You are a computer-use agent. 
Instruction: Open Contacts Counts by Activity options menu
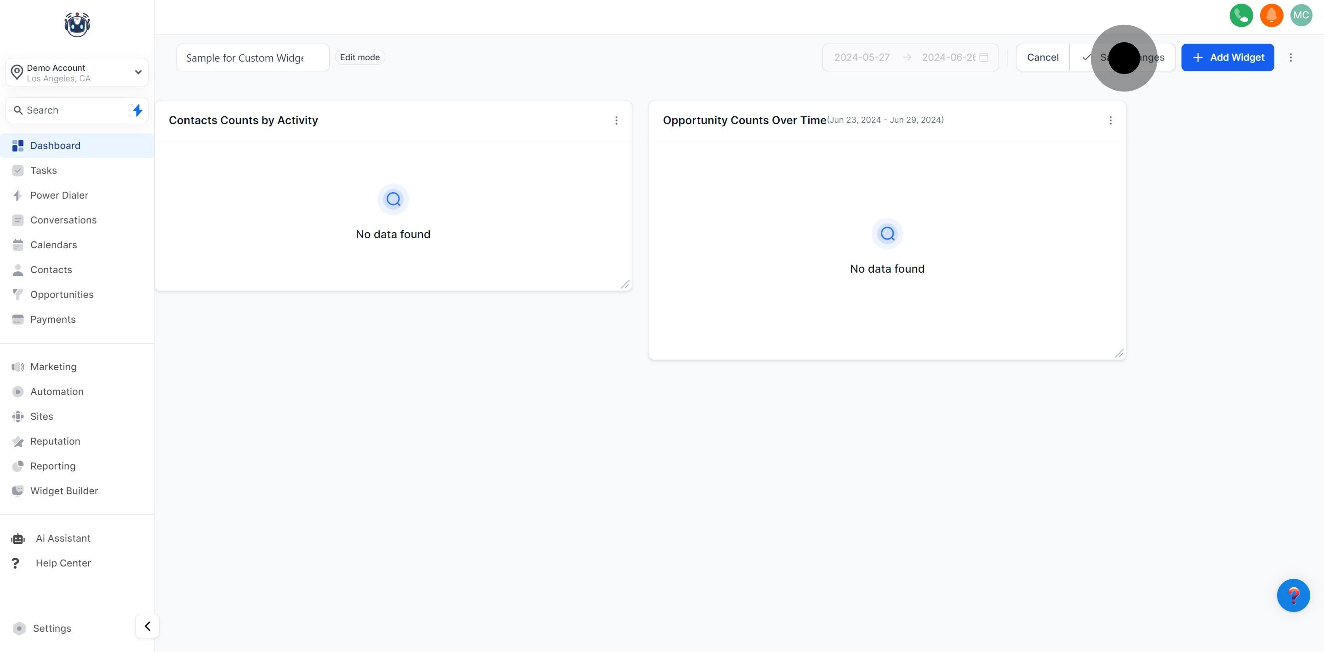616,120
